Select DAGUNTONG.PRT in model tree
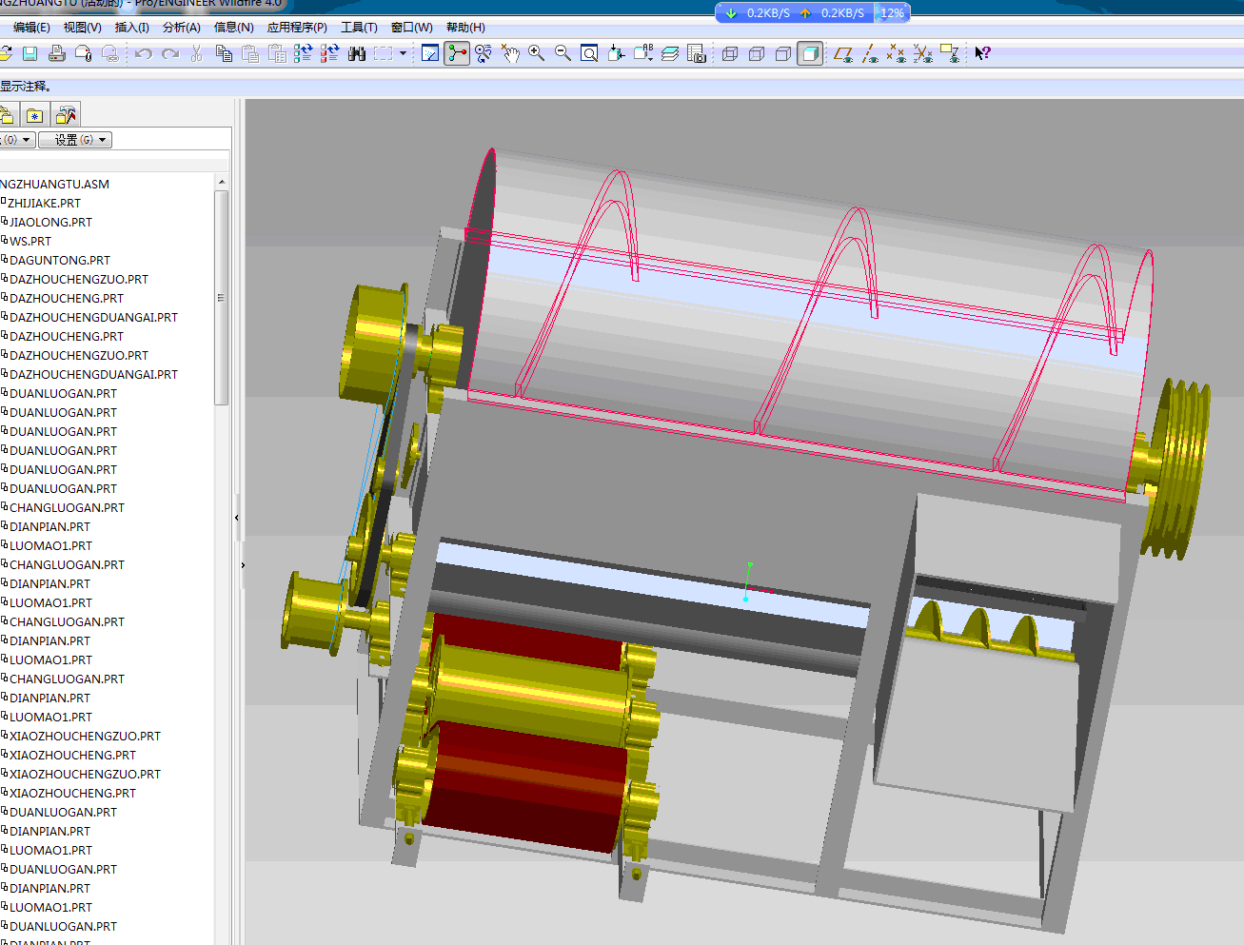Image resolution: width=1244 pixels, height=945 pixels. coord(59,260)
